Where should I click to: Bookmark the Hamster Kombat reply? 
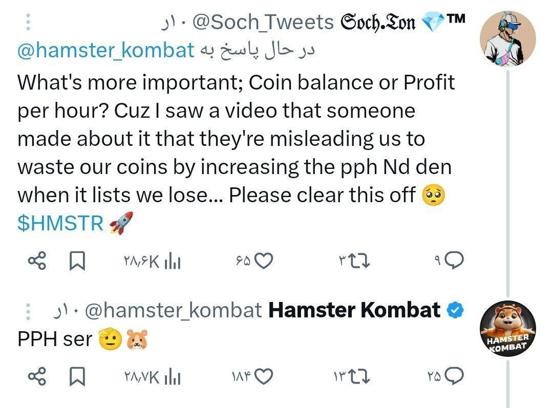pyautogui.click(x=76, y=377)
